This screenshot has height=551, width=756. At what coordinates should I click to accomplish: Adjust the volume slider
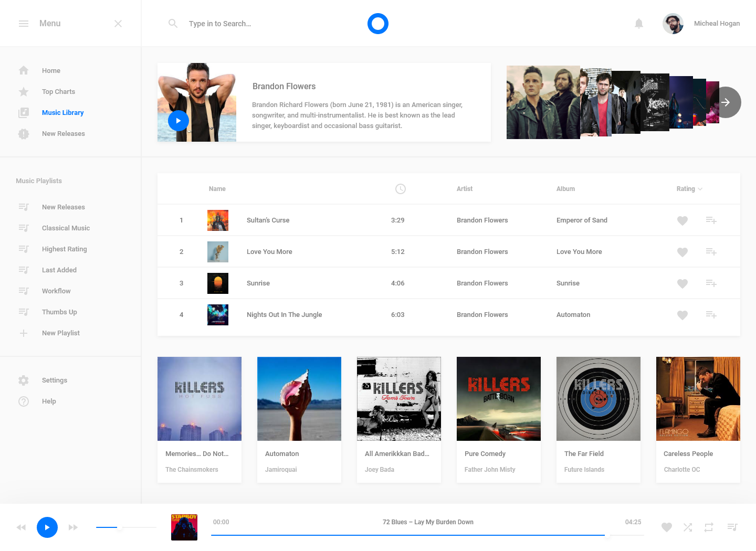coord(126,527)
